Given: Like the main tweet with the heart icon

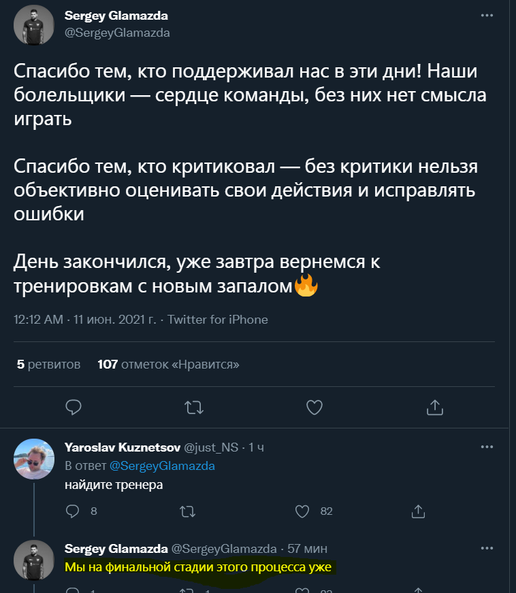Looking at the screenshot, I should (x=314, y=407).
